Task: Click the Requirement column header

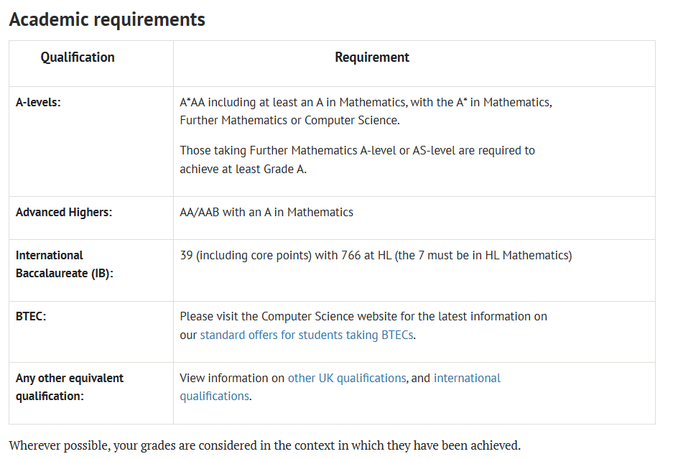Action: 372,57
